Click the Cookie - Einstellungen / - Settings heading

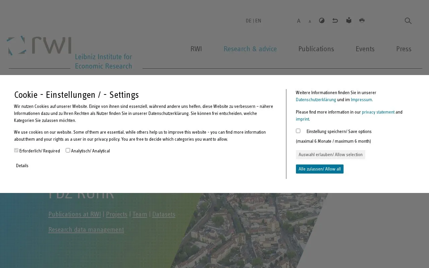point(76,95)
